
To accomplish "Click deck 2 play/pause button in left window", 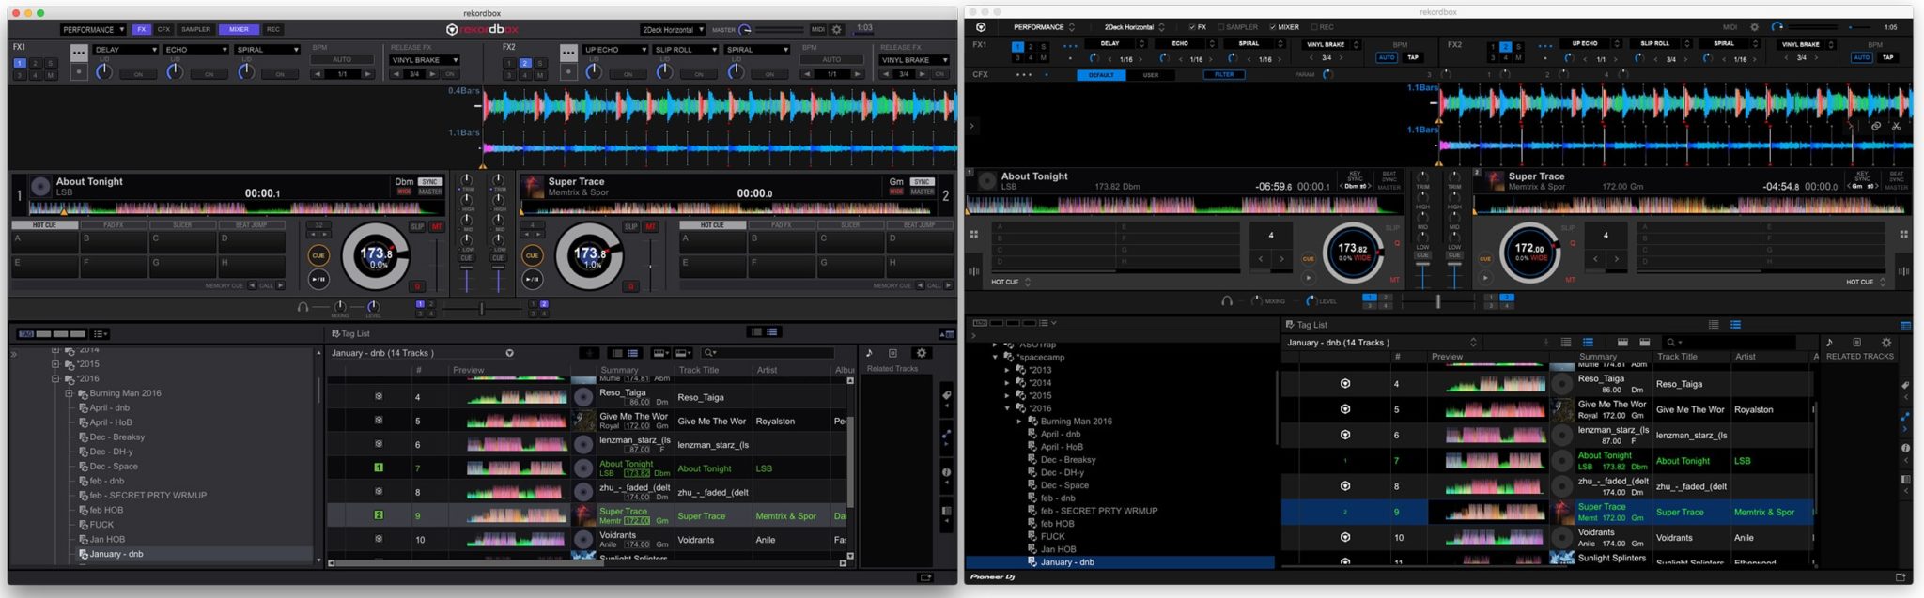I will pyautogui.click(x=533, y=279).
